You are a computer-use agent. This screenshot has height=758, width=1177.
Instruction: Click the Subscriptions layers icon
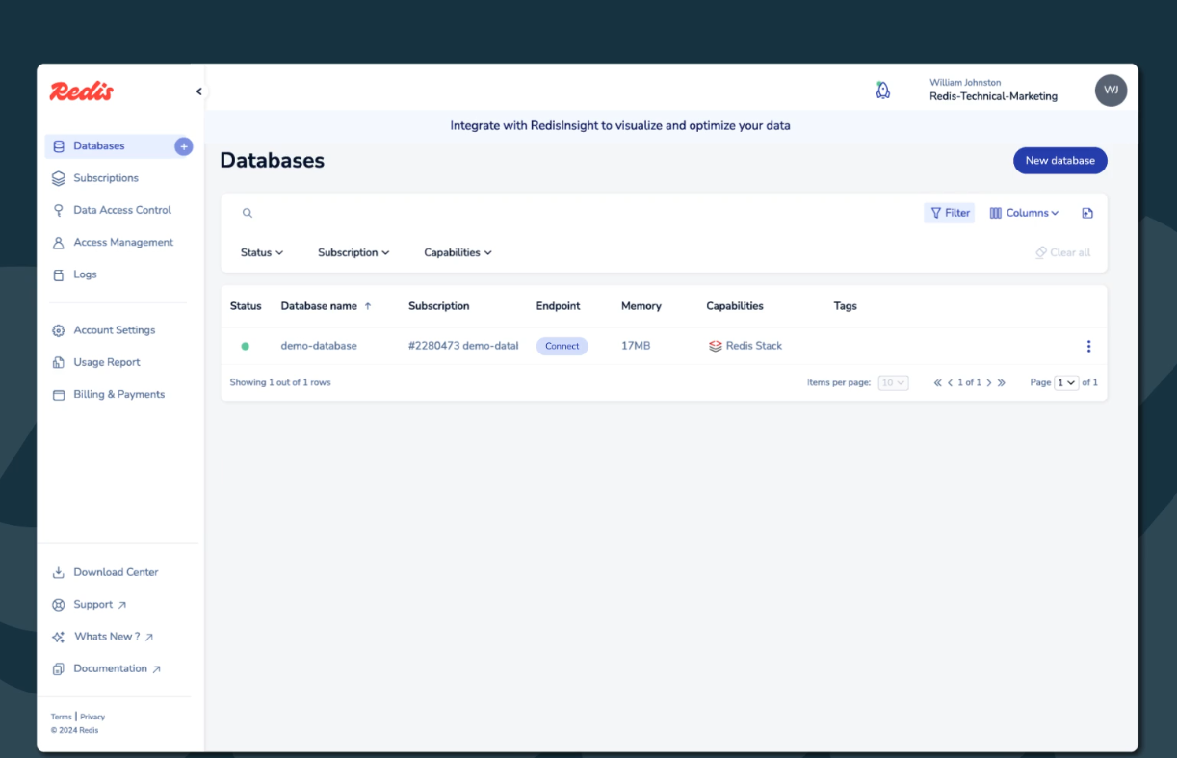(x=59, y=178)
